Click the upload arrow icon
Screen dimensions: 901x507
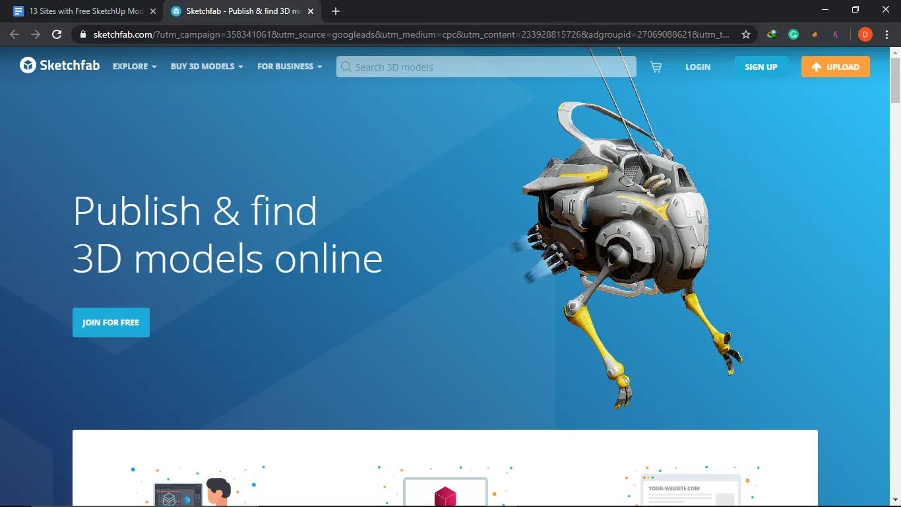[x=815, y=66]
